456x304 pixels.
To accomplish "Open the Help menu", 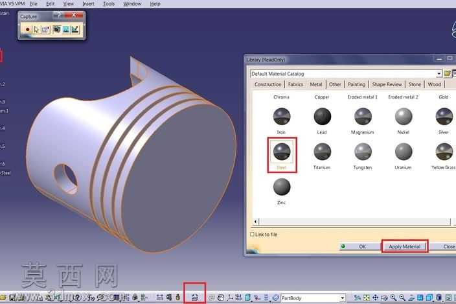I will coord(155,4).
